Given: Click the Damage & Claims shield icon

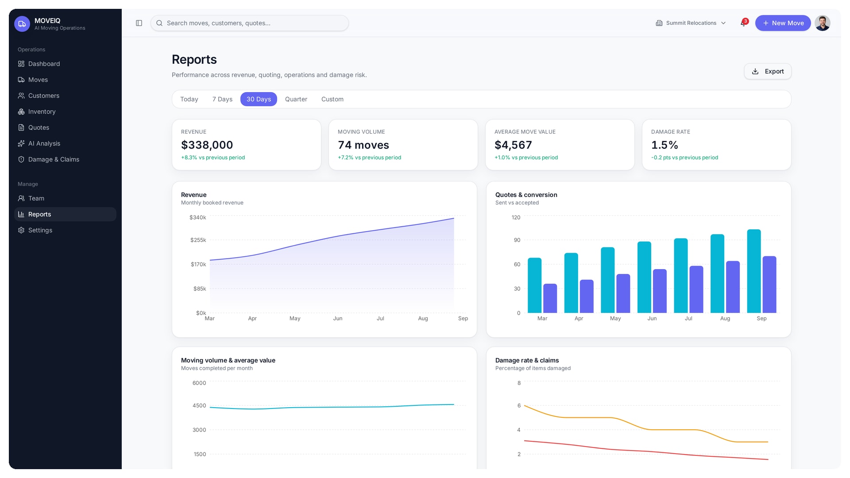Looking at the screenshot, I should [x=21, y=159].
